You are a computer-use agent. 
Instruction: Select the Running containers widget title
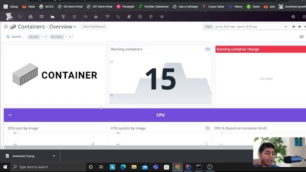click(x=126, y=49)
